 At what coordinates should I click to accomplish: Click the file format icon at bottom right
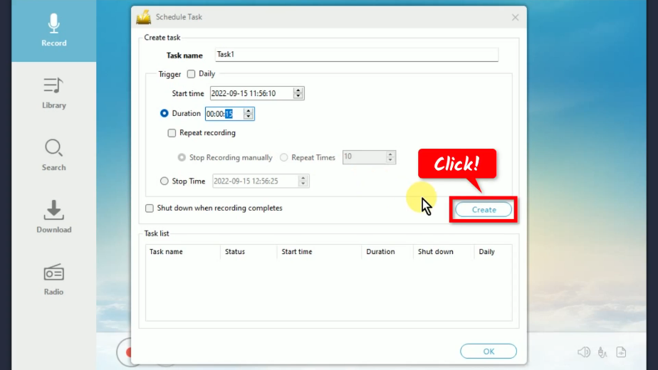(x=621, y=352)
